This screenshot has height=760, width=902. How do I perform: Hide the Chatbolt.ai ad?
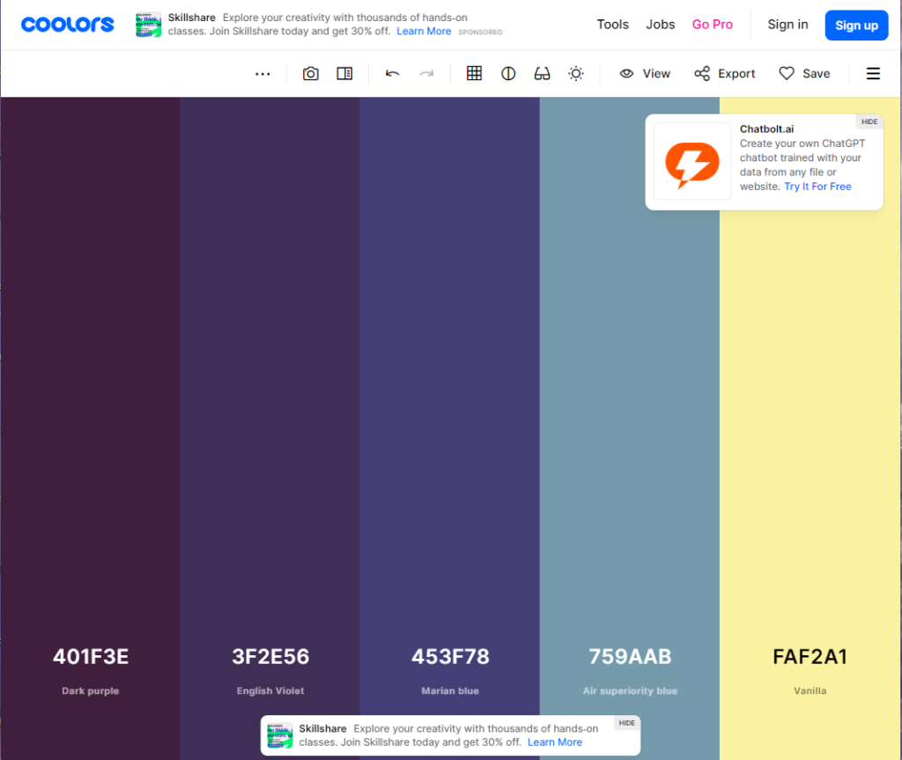[x=869, y=122]
